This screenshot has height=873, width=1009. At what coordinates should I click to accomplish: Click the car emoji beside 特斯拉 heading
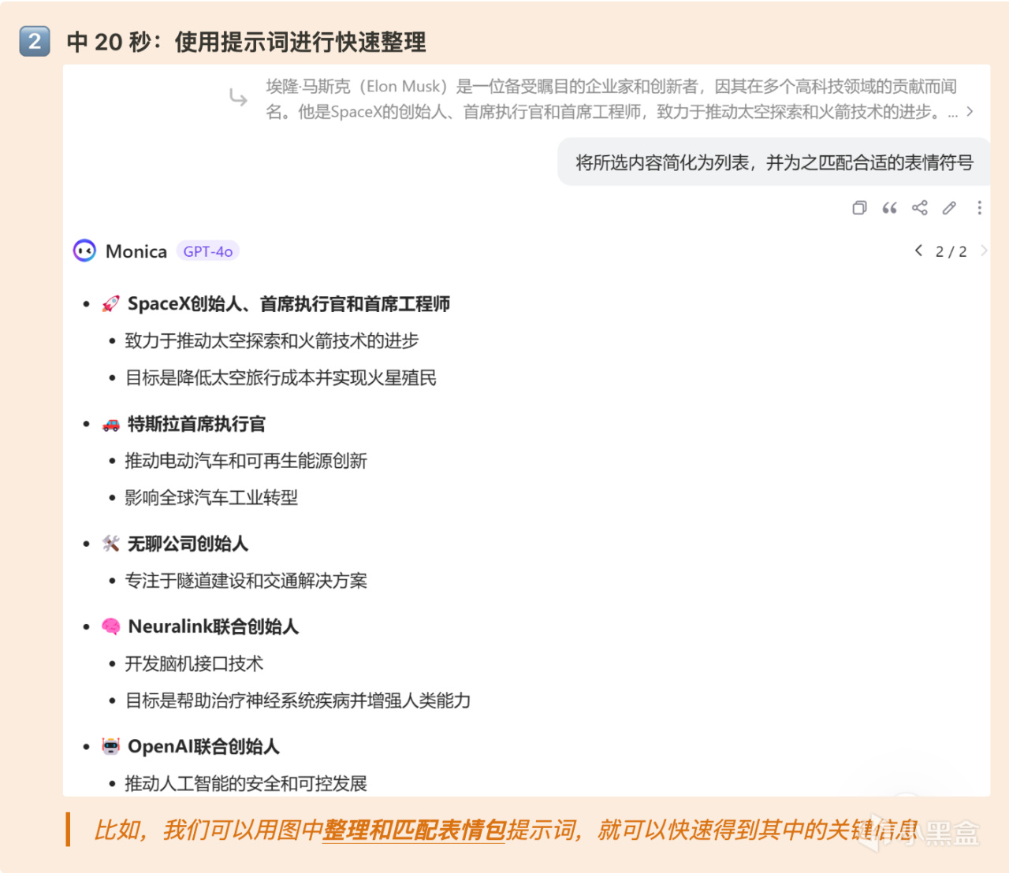pyautogui.click(x=111, y=425)
